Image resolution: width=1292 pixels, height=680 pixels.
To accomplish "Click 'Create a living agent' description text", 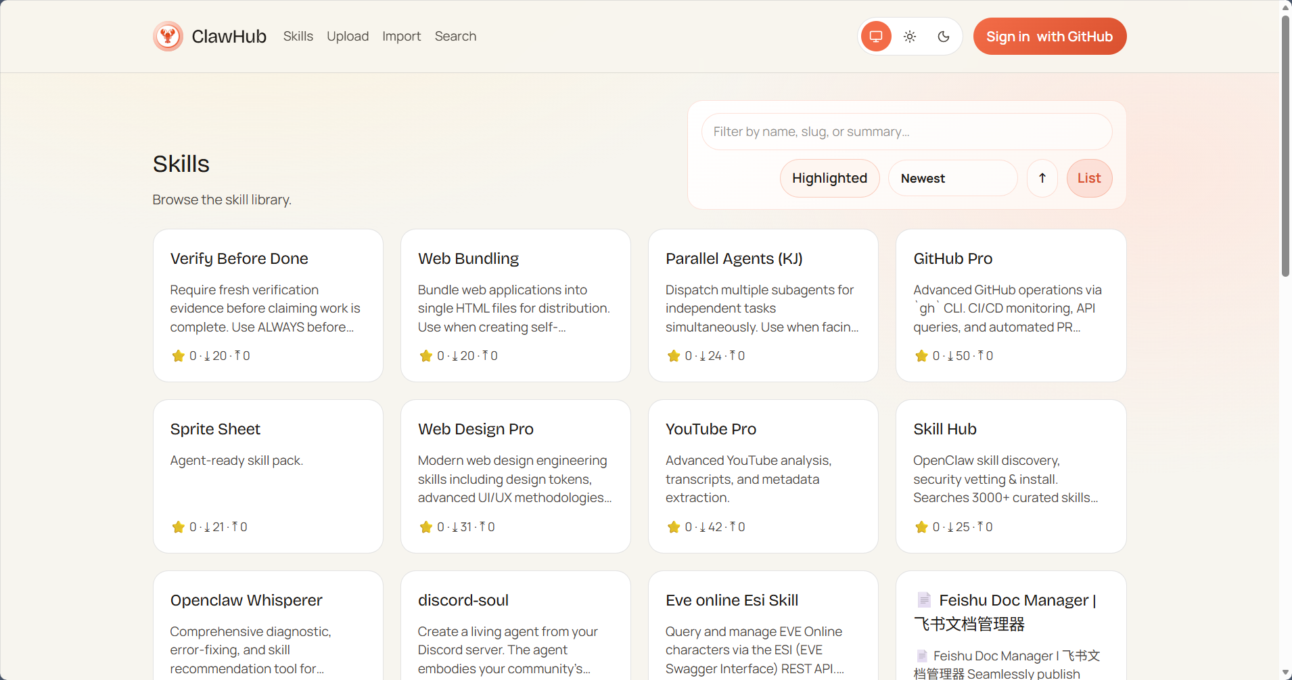I will click(x=508, y=650).
